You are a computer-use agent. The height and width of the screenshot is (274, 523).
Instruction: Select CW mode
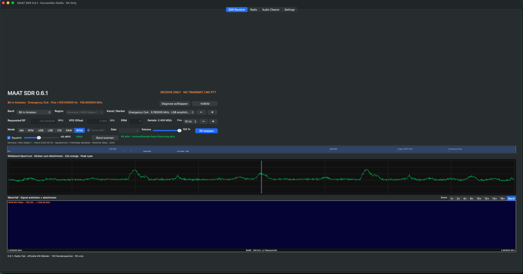pos(59,130)
